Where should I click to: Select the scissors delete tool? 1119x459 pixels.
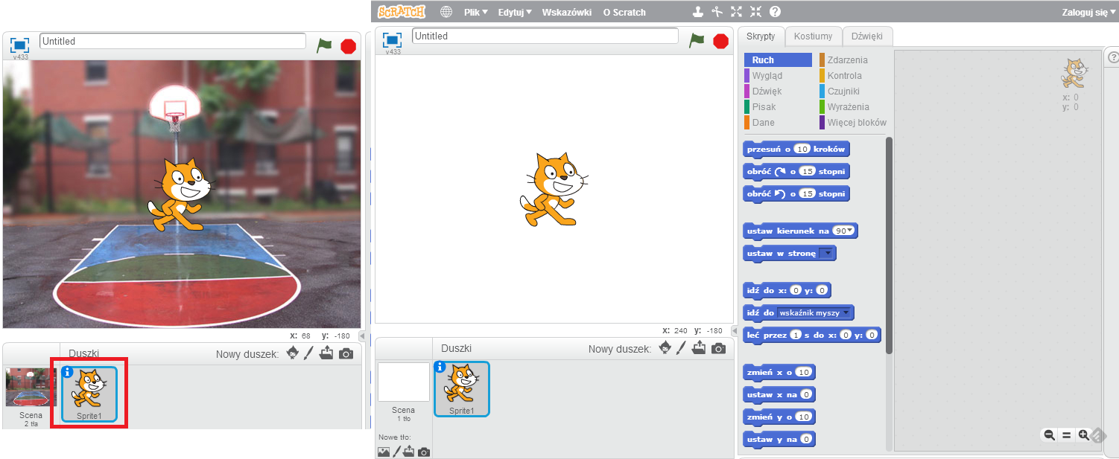click(717, 12)
